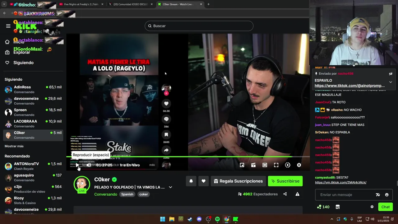The height and width of the screenshot is (224, 398).
Task: Open ANTONIcraTV in the recommended list
Action: pos(33,166)
